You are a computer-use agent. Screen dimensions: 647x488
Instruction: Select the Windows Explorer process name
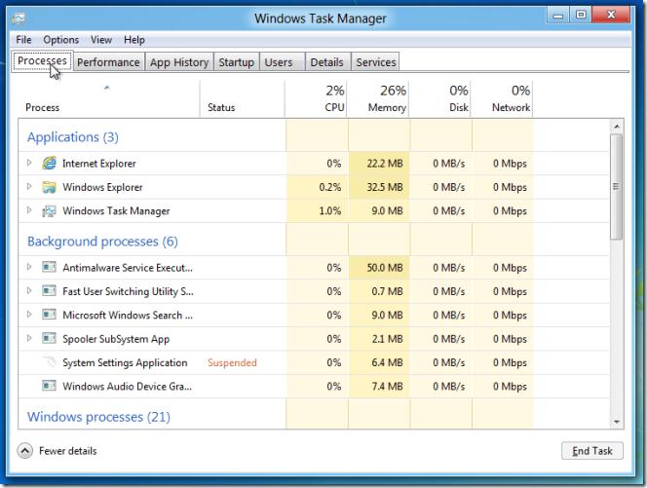[x=102, y=187]
